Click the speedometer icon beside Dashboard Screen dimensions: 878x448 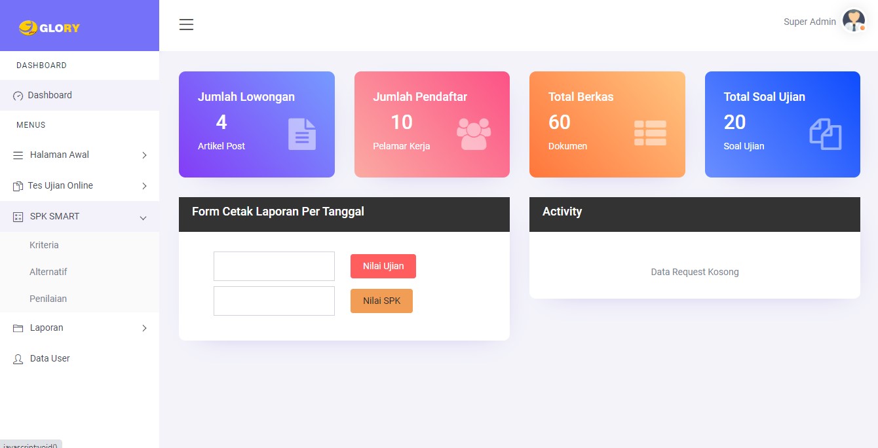[x=18, y=96]
